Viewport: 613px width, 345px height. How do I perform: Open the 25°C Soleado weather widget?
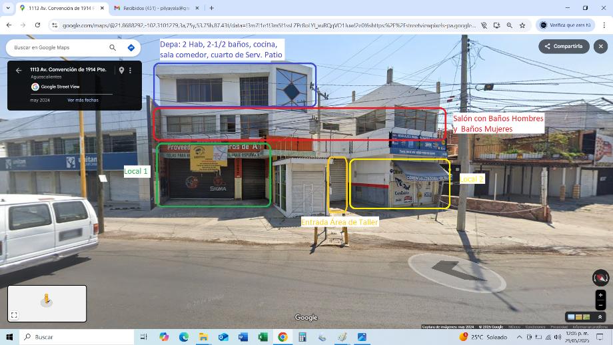(483, 337)
